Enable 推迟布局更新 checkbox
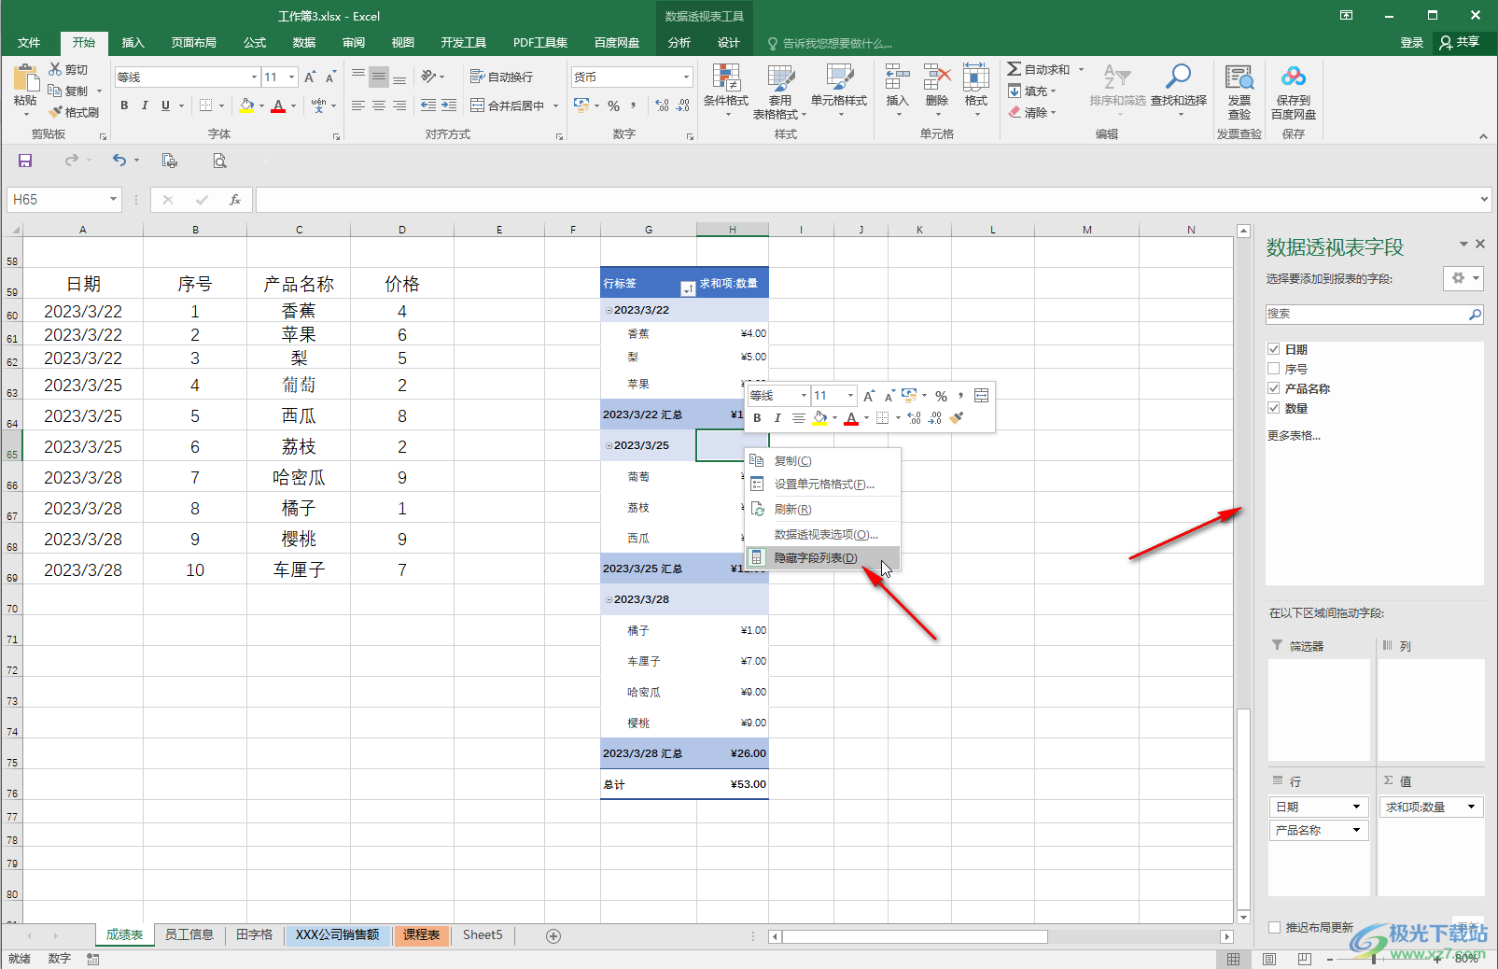The image size is (1498, 969). (1275, 927)
